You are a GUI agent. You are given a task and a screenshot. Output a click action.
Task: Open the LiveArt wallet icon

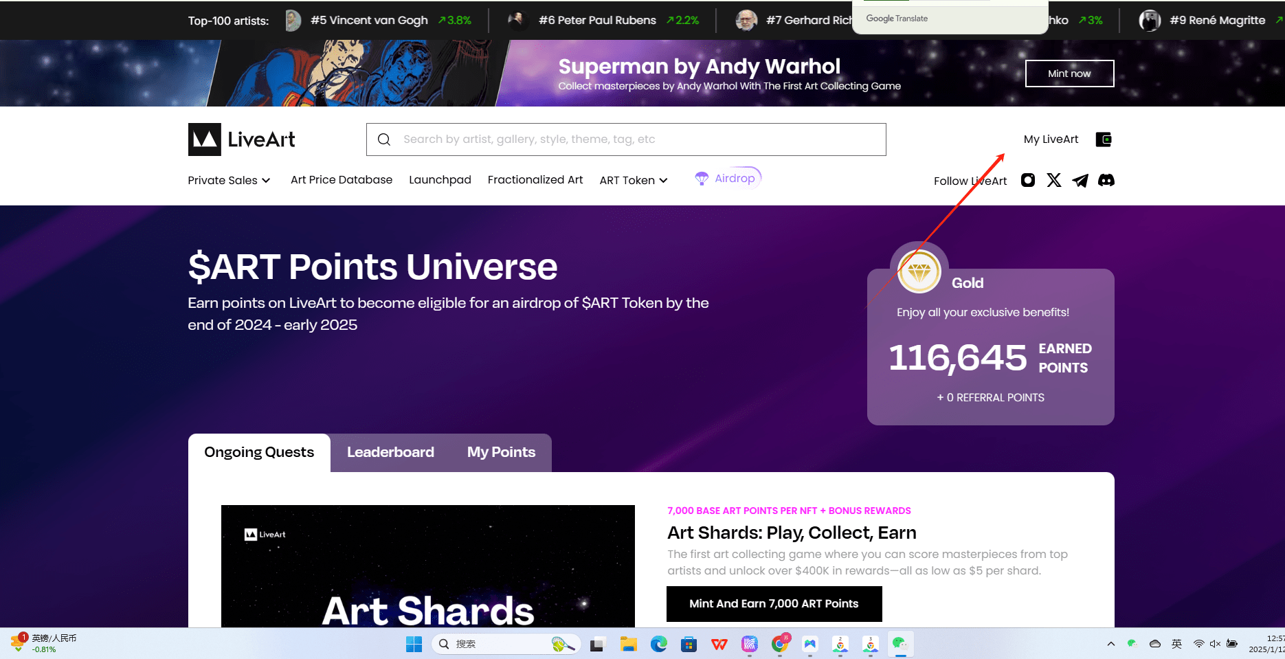(1104, 139)
